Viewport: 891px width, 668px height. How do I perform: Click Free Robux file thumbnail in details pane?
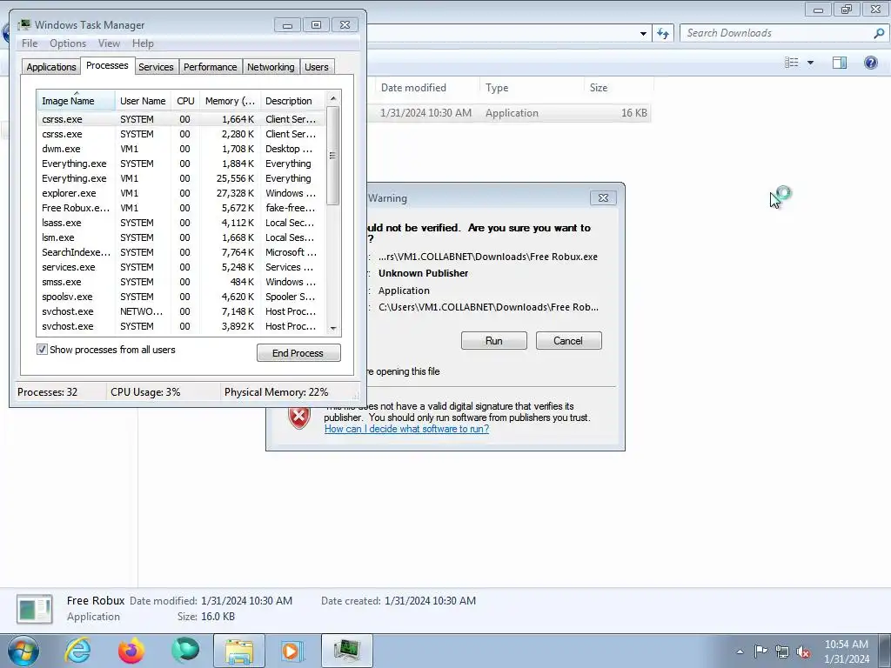click(x=35, y=609)
